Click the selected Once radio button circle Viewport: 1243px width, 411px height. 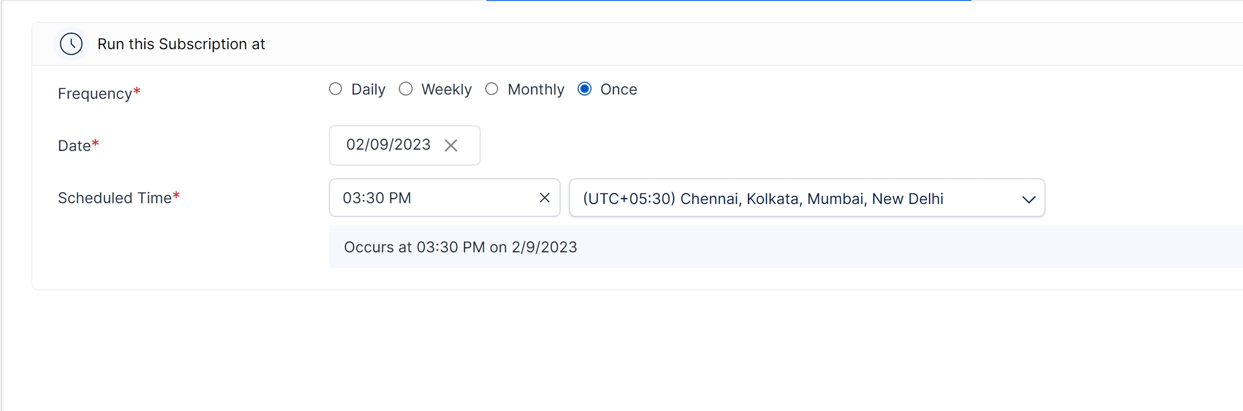click(x=584, y=89)
